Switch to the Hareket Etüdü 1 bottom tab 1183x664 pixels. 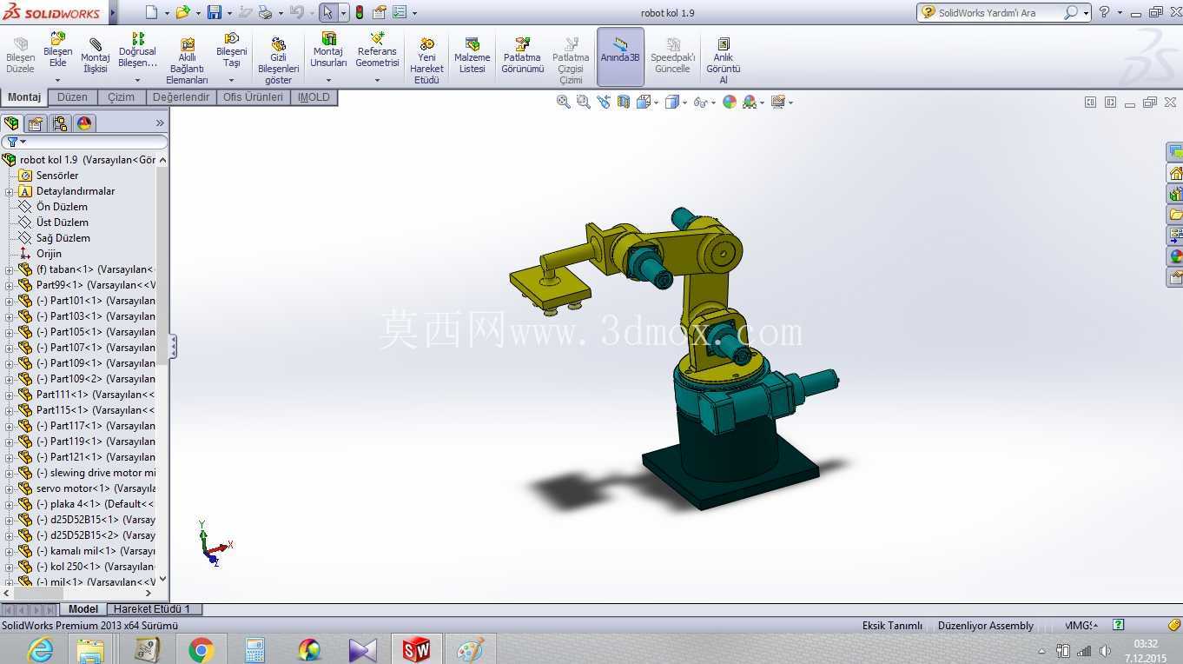pos(152,609)
